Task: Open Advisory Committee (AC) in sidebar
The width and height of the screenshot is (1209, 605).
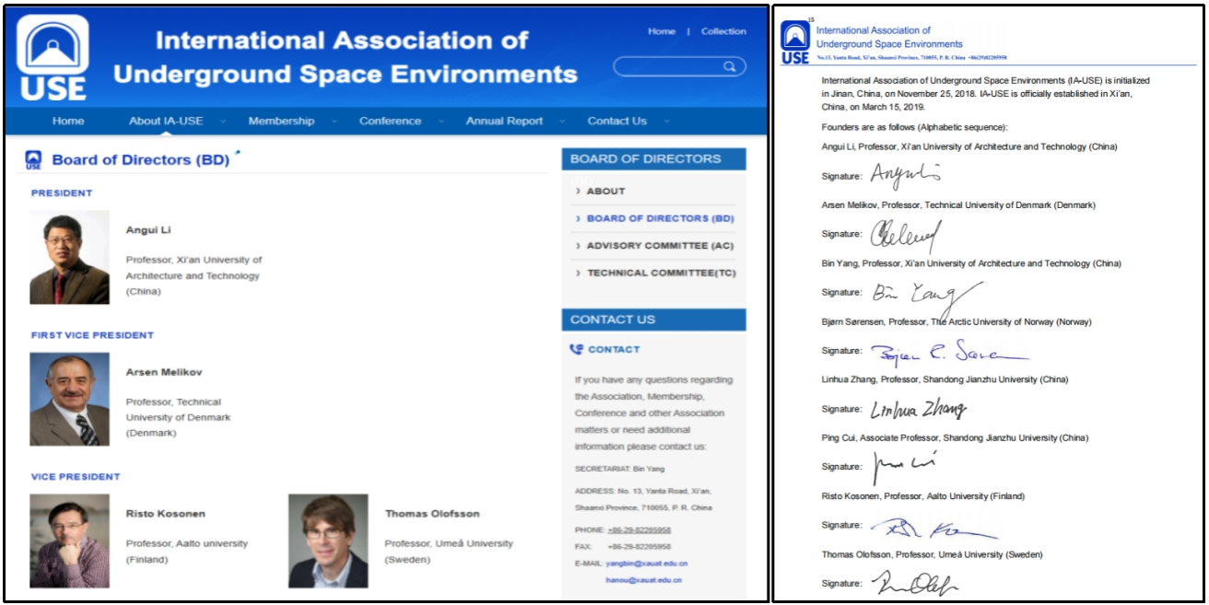Action: pyautogui.click(x=659, y=246)
